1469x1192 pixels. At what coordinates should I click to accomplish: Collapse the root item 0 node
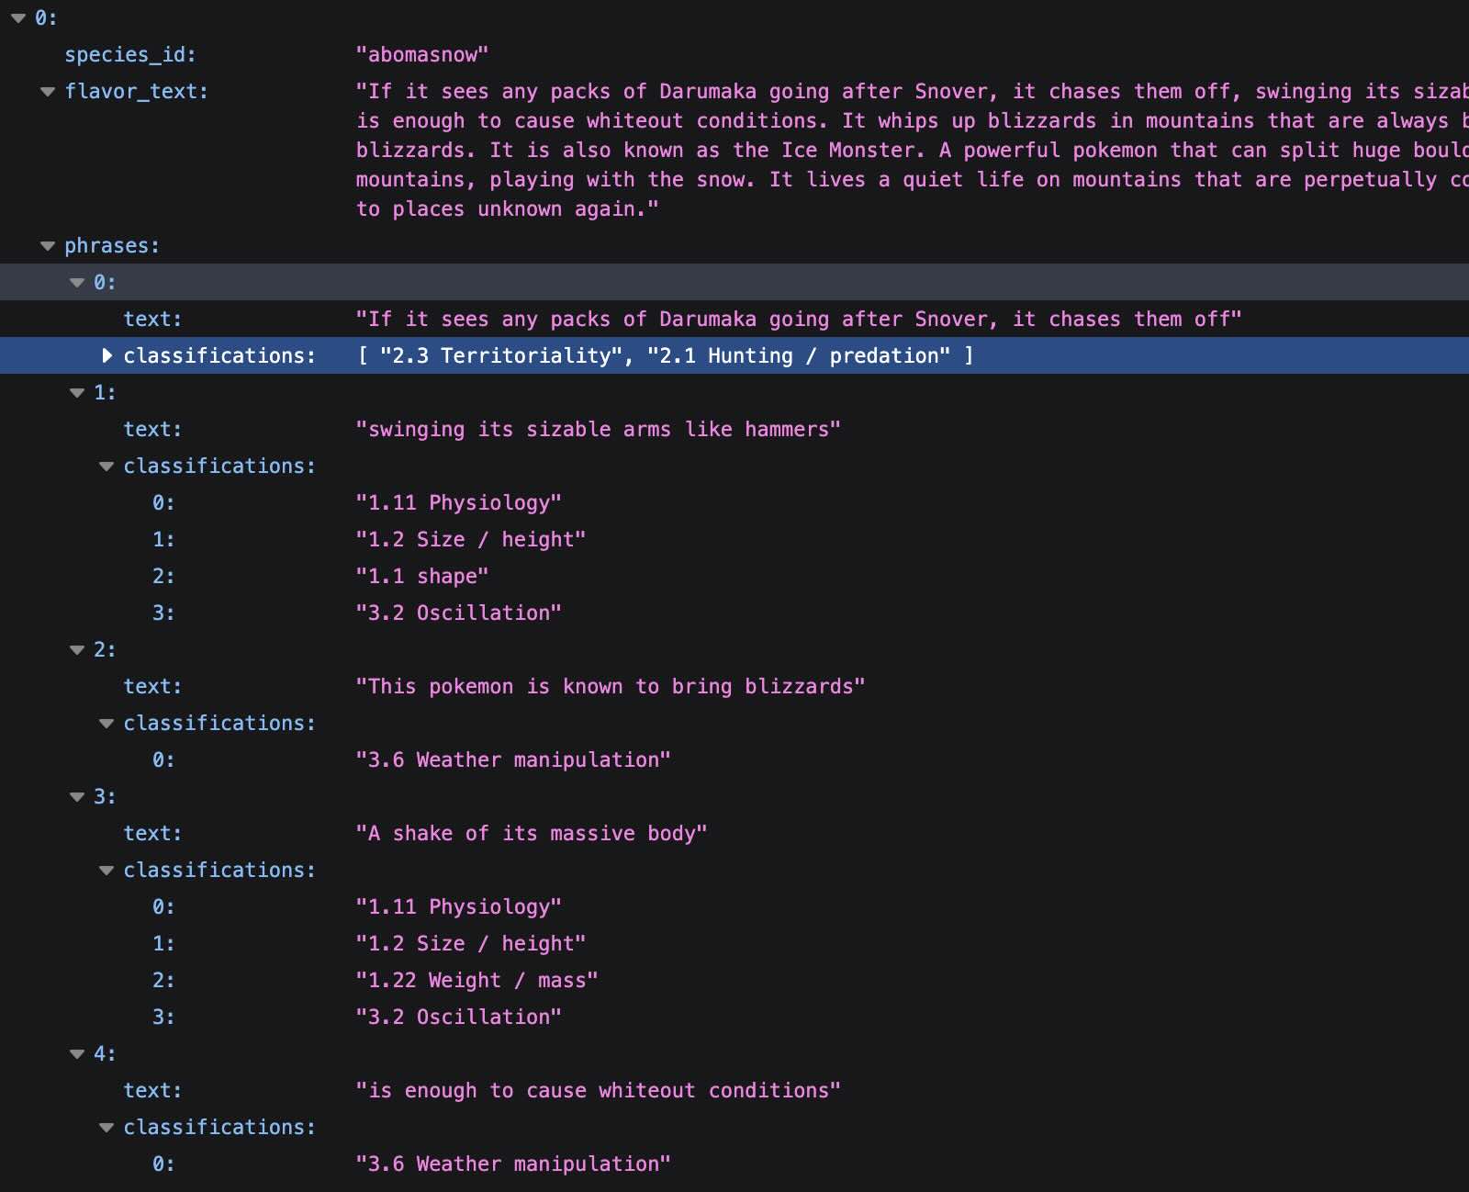[17, 18]
